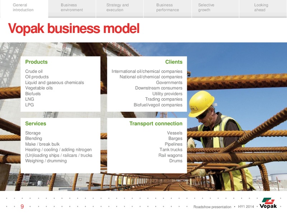
Task: Click the Biofuels product entry
Action: coord(33,94)
